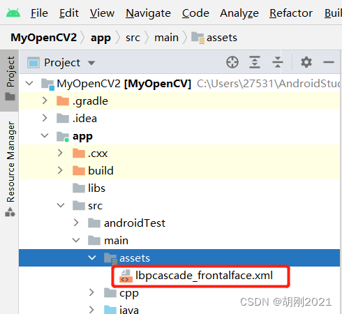Screen dimensions: 342x314
Task: Select the cpp tree item
Action: tap(179, 293)
